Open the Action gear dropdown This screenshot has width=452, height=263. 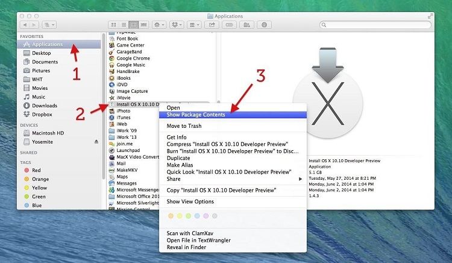[x=159, y=25]
